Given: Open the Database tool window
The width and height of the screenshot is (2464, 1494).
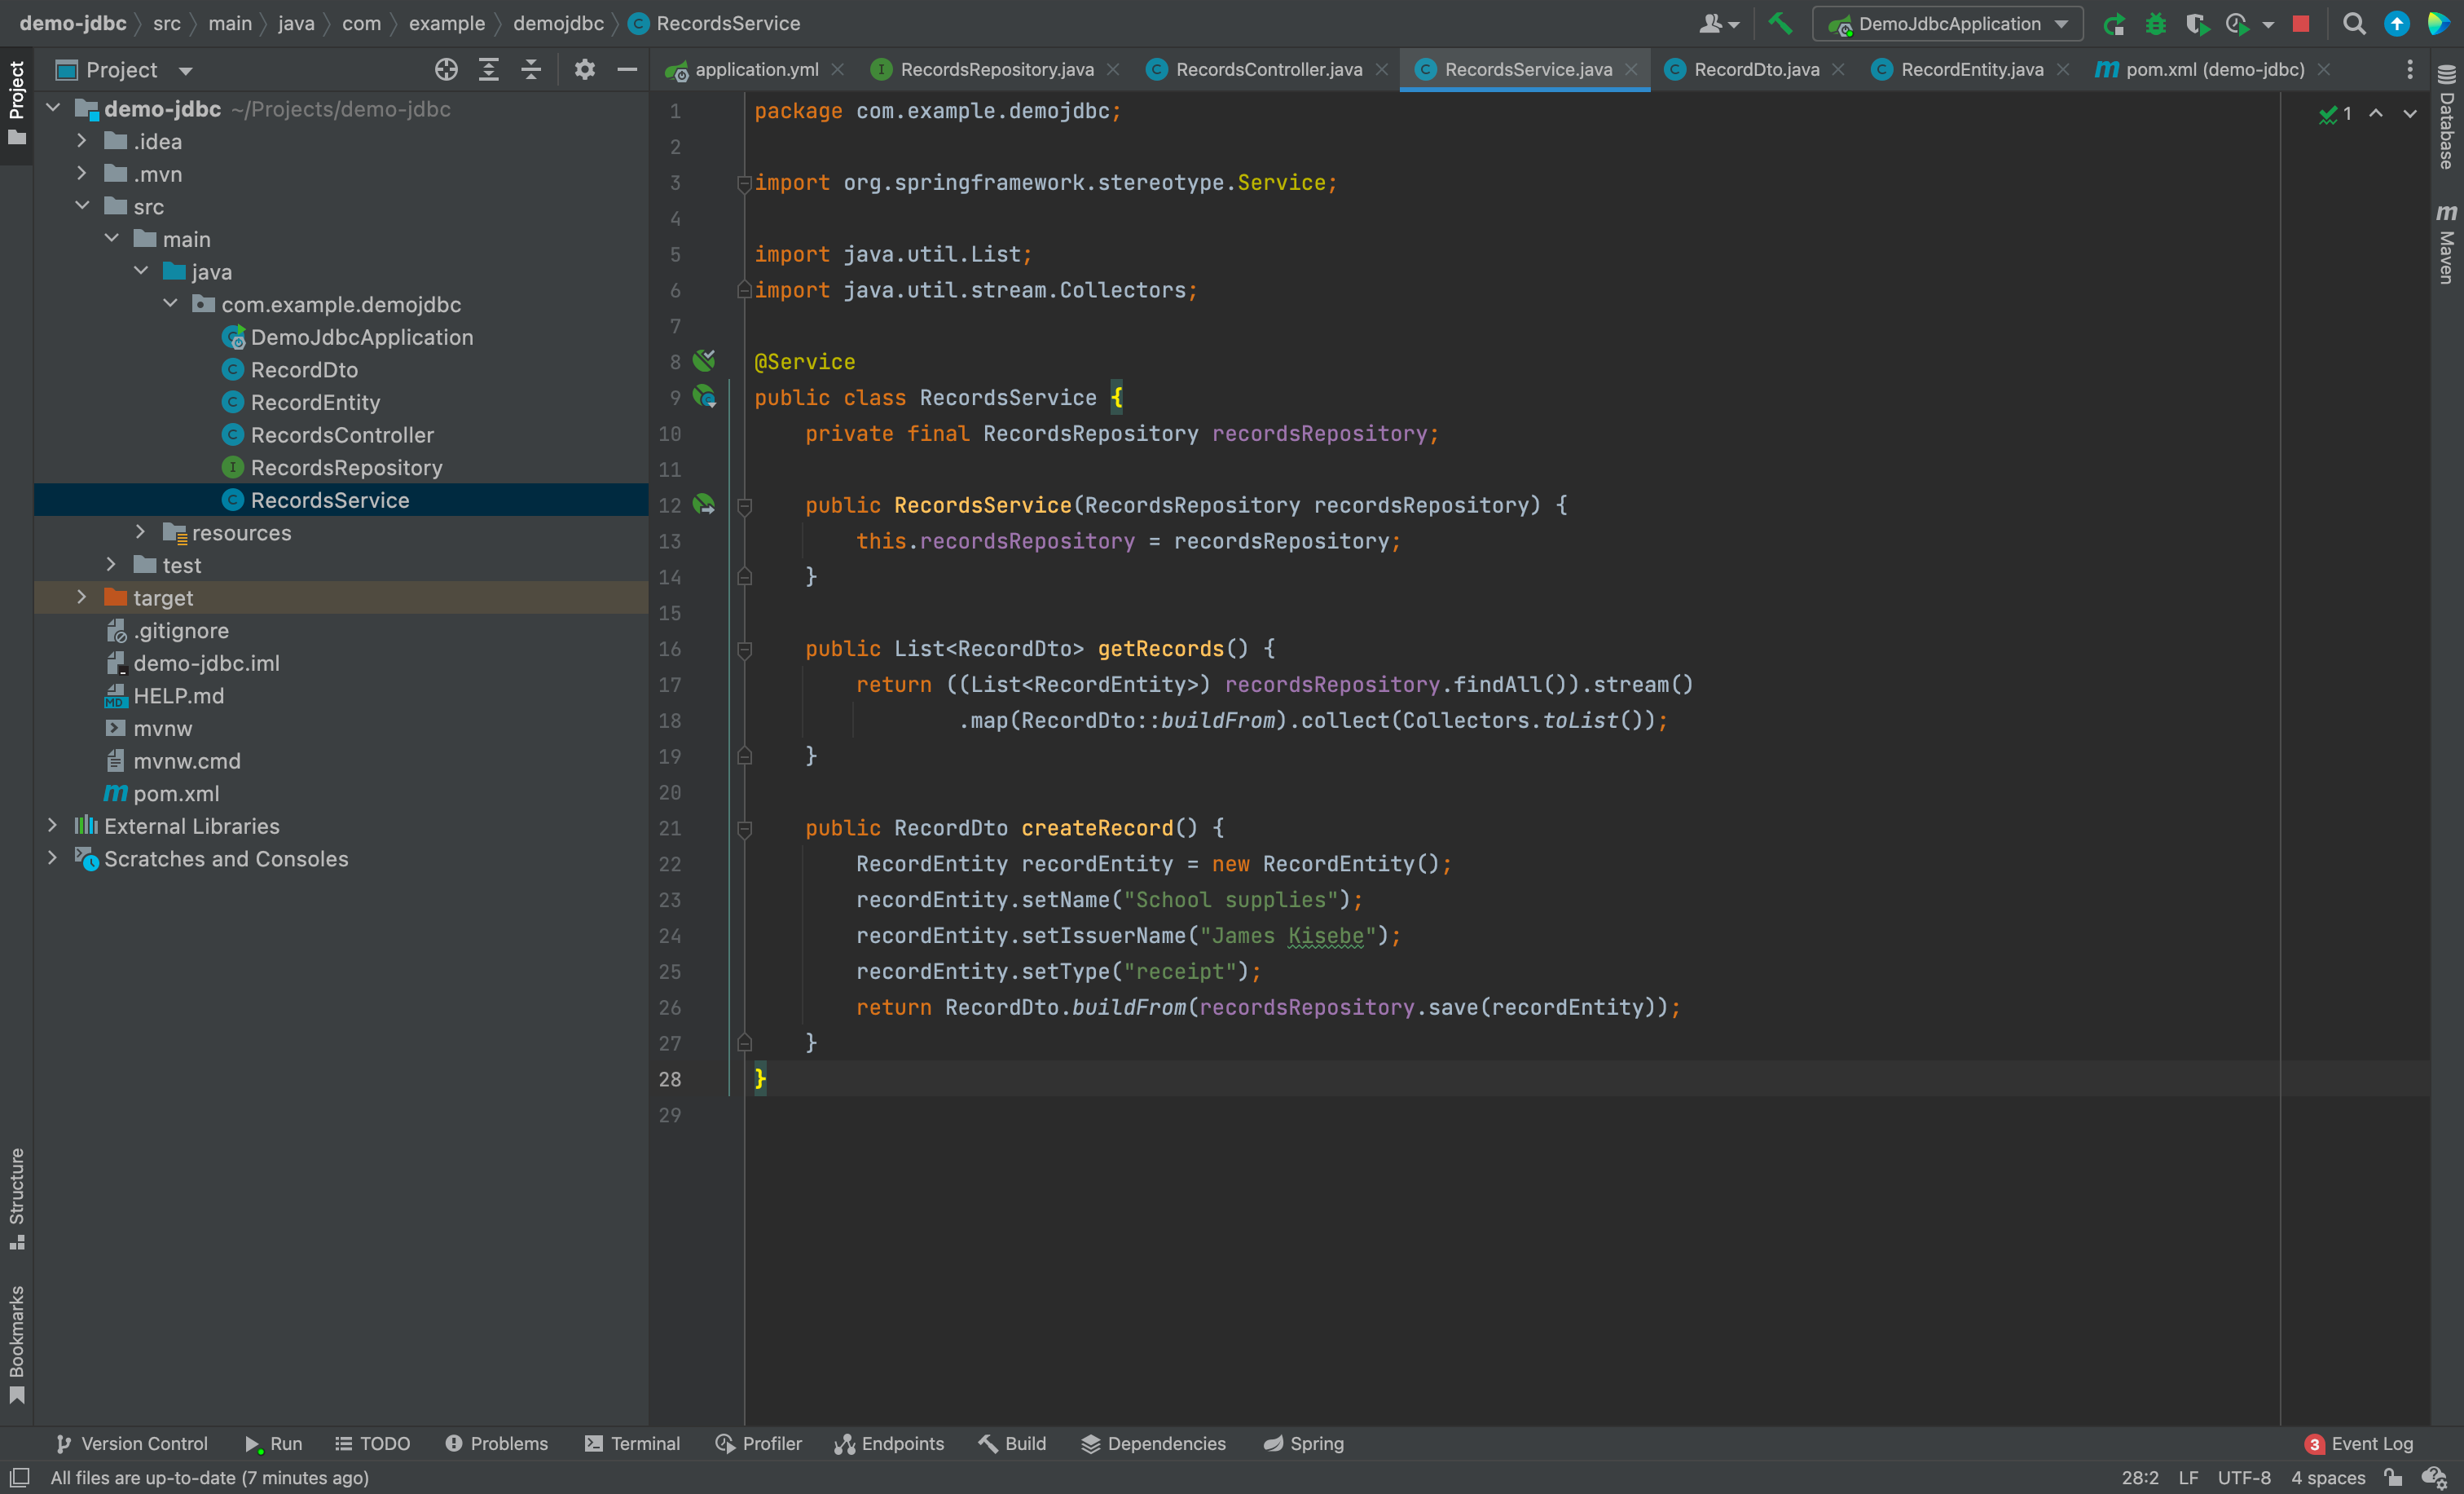Looking at the screenshot, I should click(2446, 117).
